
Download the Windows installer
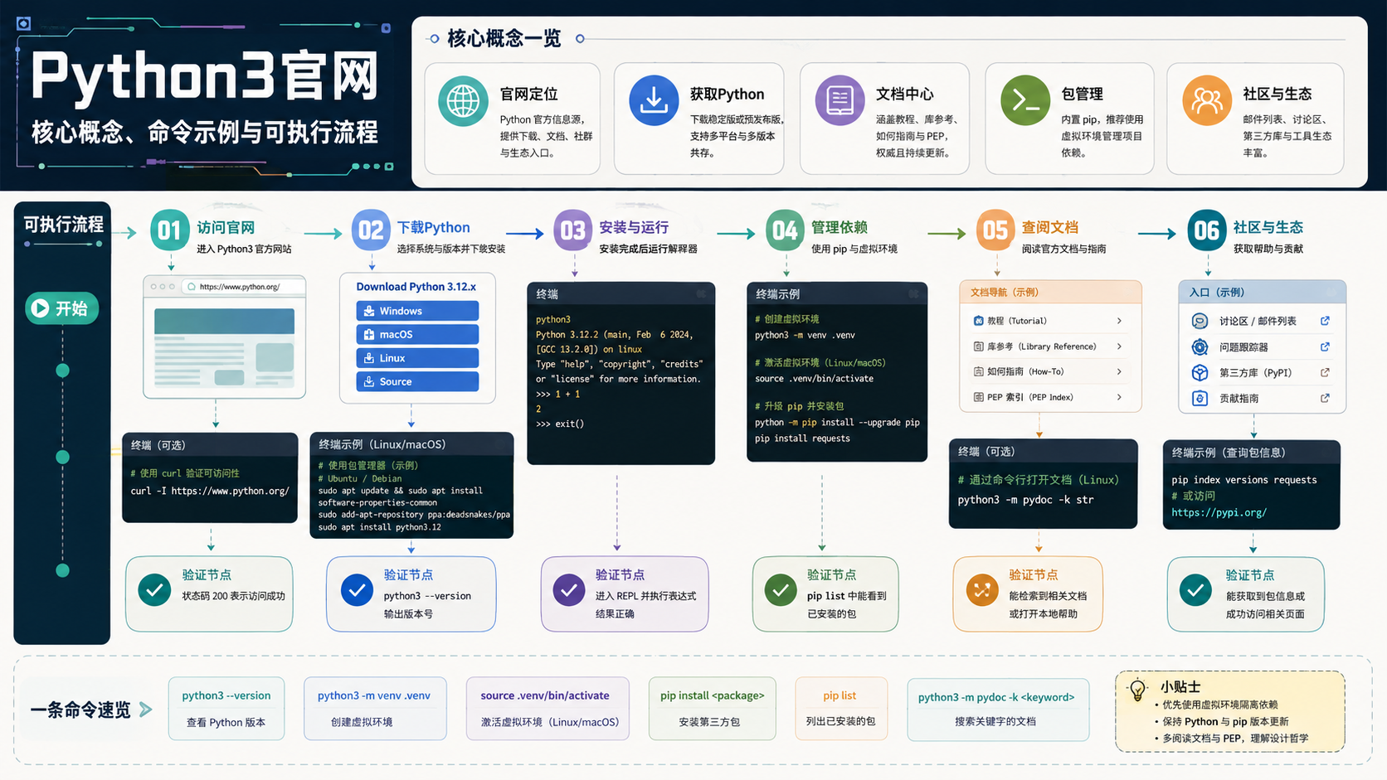(x=417, y=311)
